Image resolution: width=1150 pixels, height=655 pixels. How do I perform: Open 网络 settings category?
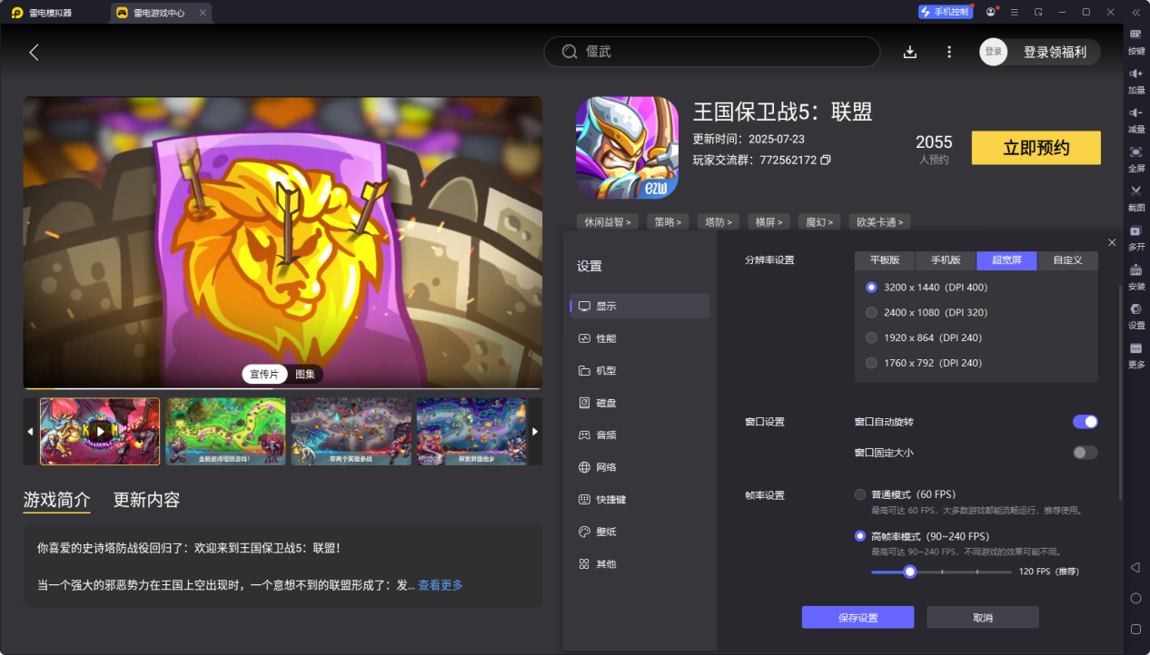click(640, 467)
